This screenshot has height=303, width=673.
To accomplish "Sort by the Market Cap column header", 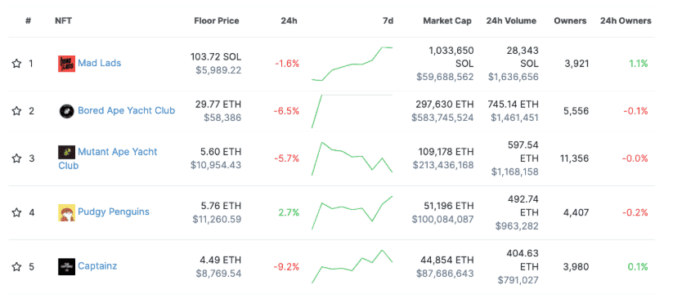I will [x=447, y=20].
